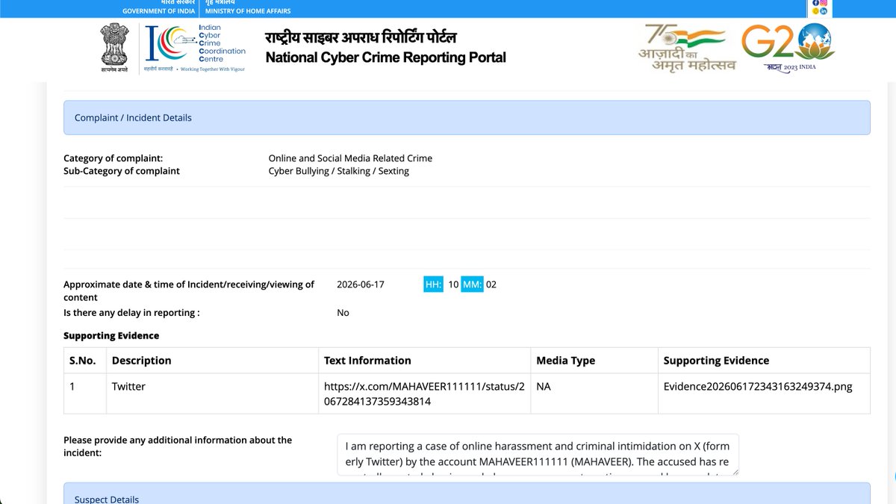The image size is (896, 504).
Task: Click serial number 1 in evidence table
Action: click(72, 387)
